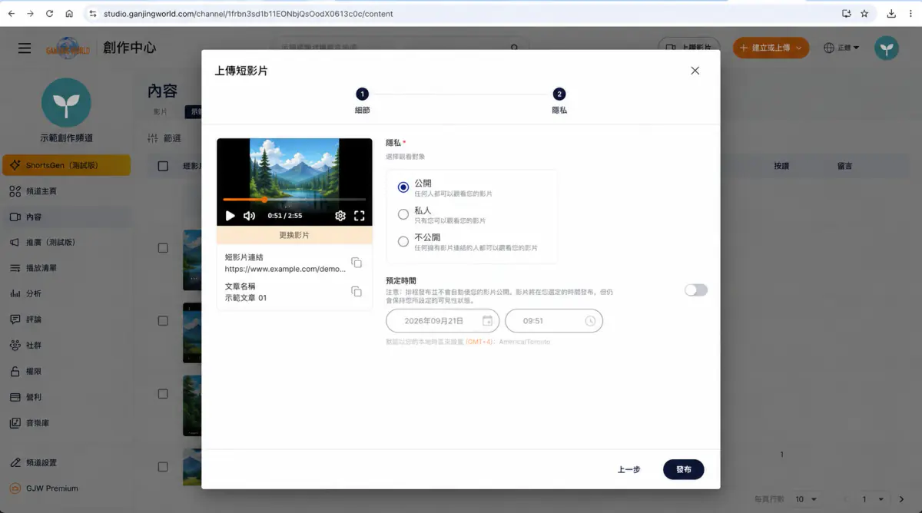
Task: Open clock picker in time field
Action: click(590, 320)
